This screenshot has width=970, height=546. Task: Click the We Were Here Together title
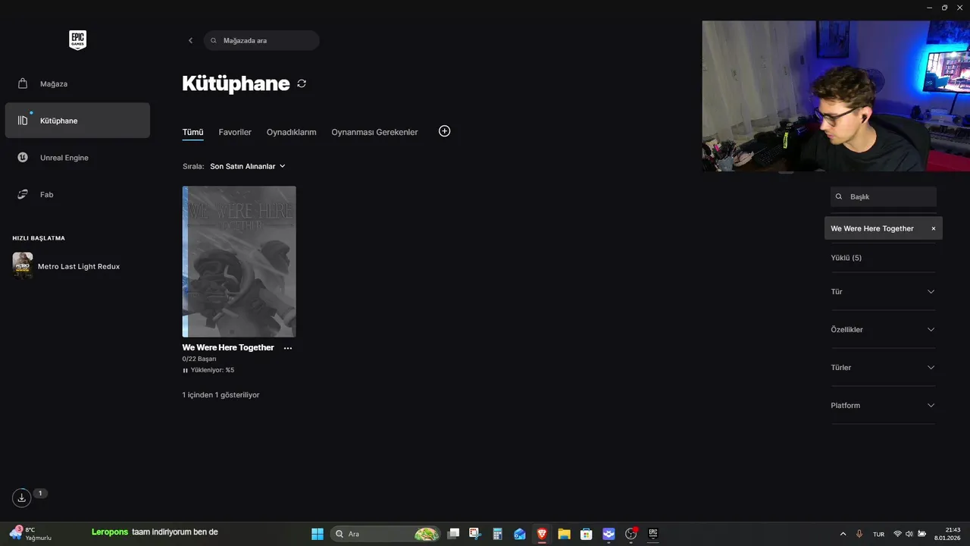point(228,347)
